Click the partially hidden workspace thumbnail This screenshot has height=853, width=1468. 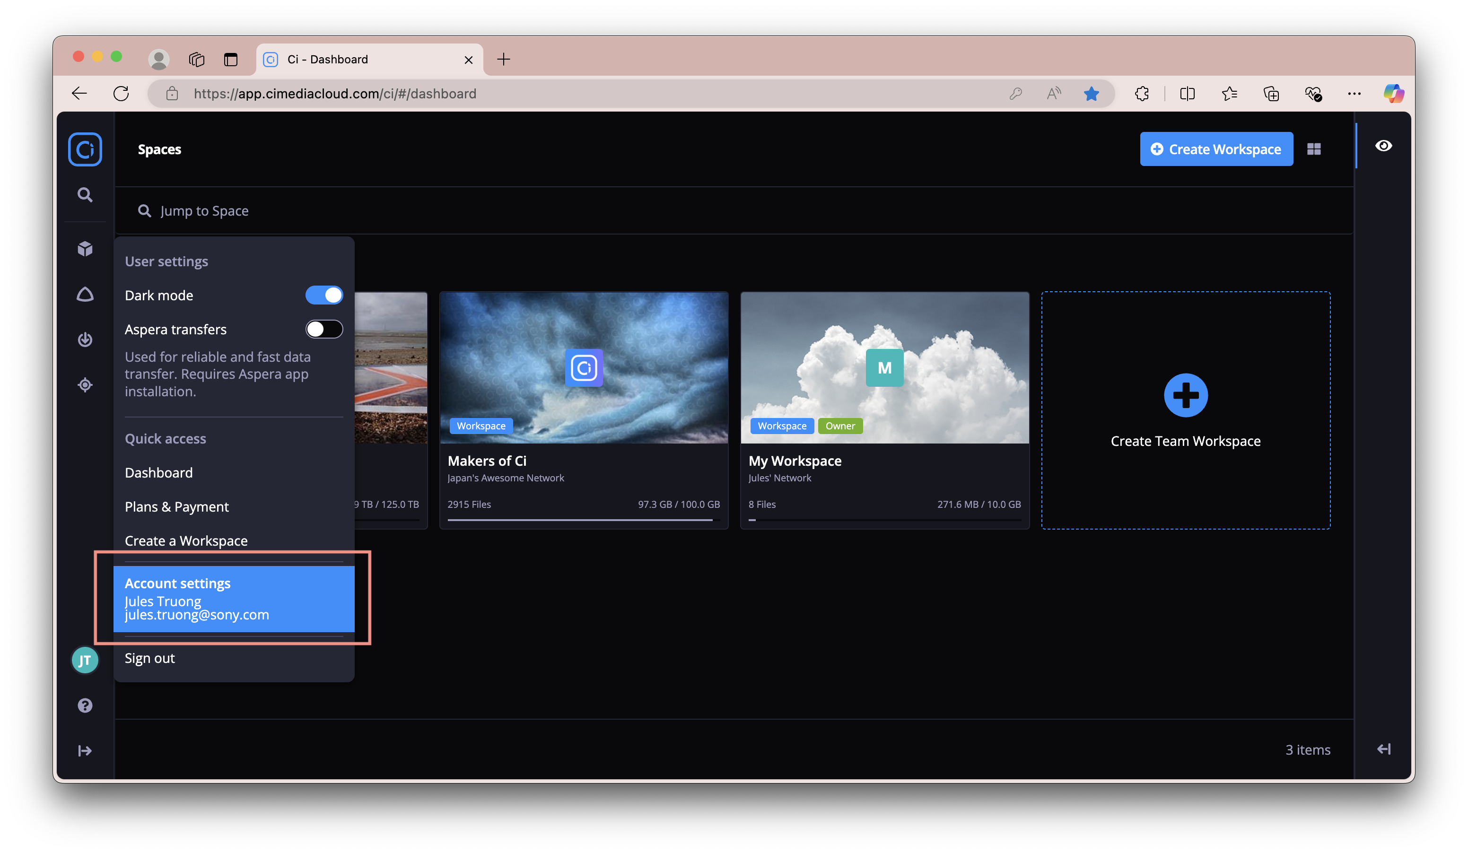[x=391, y=368]
